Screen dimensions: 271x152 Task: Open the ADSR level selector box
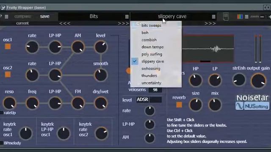149,100
